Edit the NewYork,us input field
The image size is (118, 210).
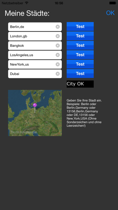click(35, 65)
